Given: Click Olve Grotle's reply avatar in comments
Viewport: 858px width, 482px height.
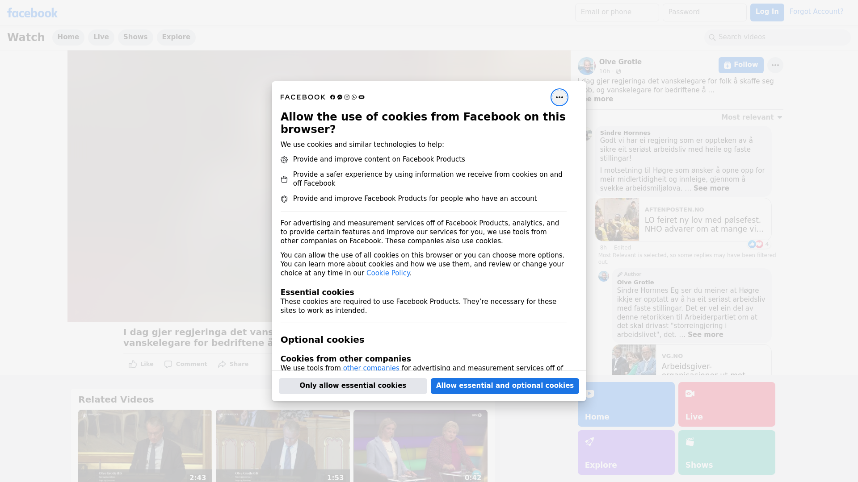Looking at the screenshot, I should [x=604, y=276].
